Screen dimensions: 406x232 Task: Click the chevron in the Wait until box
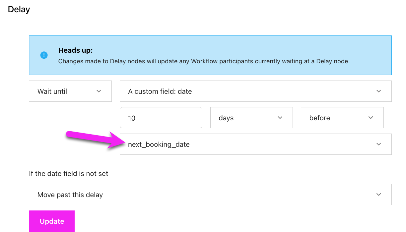click(x=99, y=91)
